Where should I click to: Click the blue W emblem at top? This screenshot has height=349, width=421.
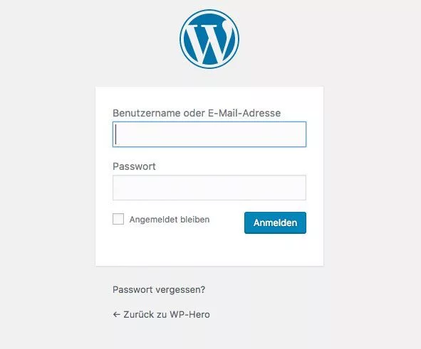click(209, 39)
